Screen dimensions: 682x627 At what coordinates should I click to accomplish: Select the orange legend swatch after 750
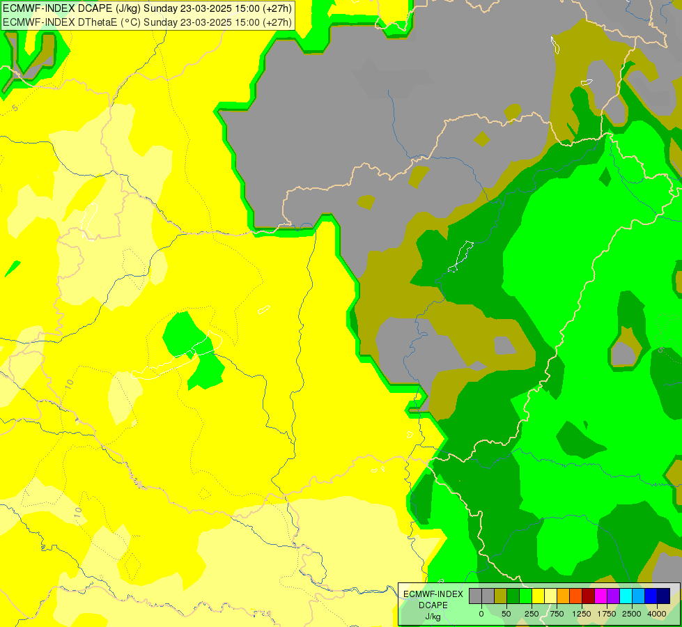(x=564, y=596)
